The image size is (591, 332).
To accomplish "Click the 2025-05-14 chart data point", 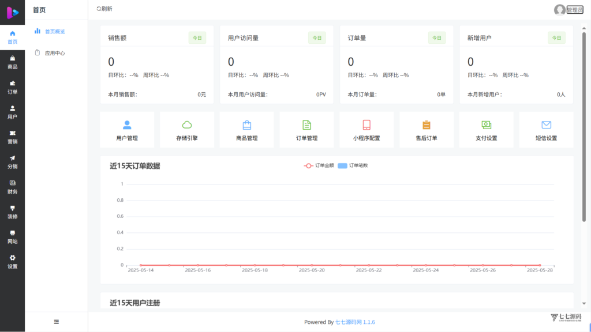I will pyautogui.click(x=141, y=265).
